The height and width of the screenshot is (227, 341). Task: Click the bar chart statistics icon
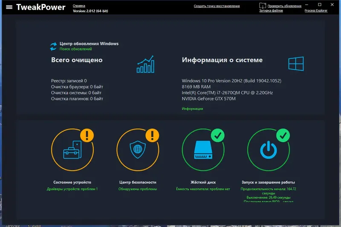click(x=145, y=64)
